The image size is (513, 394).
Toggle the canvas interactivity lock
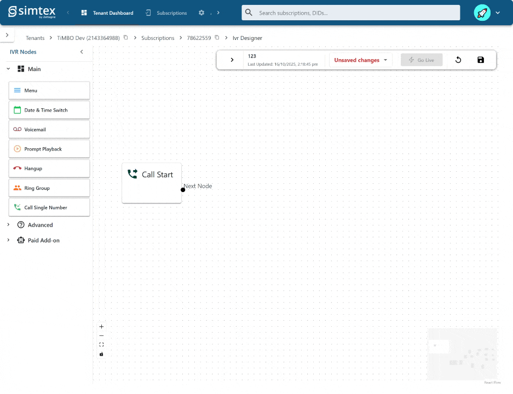pyautogui.click(x=101, y=354)
